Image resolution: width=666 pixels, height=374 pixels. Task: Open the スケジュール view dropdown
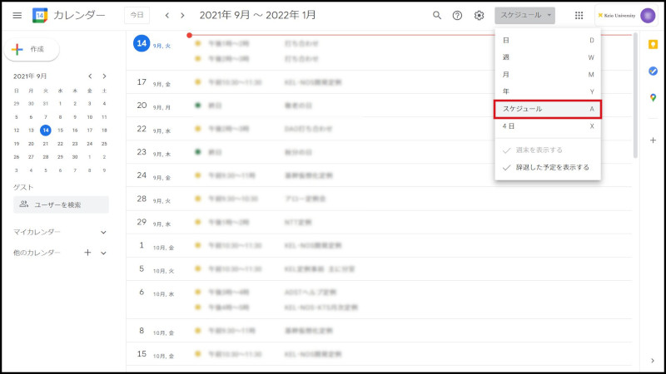coord(526,15)
